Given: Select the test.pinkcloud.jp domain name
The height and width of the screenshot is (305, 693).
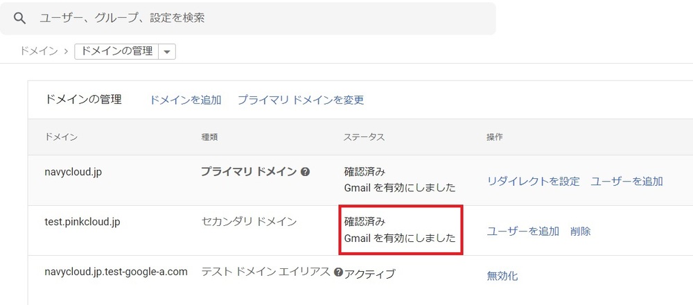Looking at the screenshot, I should 82,222.
